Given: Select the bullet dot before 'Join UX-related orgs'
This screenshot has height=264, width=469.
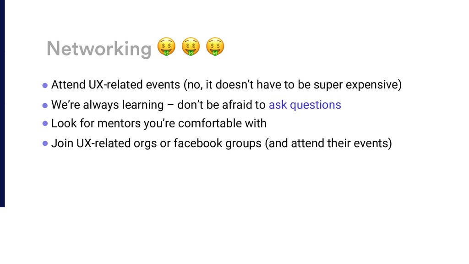Looking at the screenshot, I should point(45,143).
